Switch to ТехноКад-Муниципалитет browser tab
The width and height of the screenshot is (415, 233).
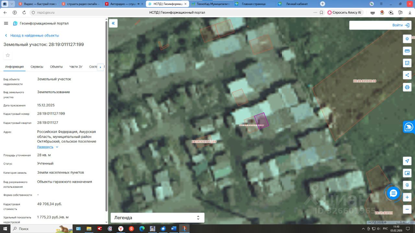click(x=210, y=4)
